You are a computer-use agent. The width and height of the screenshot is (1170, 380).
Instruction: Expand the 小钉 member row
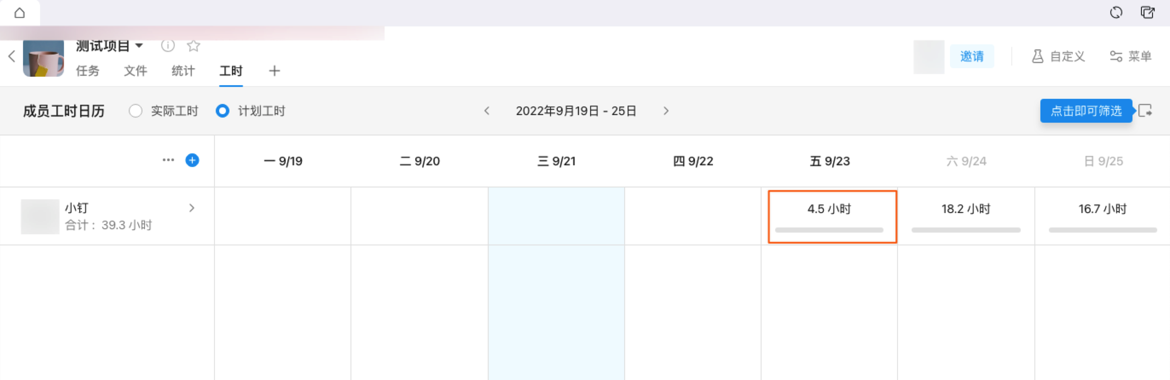point(192,208)
